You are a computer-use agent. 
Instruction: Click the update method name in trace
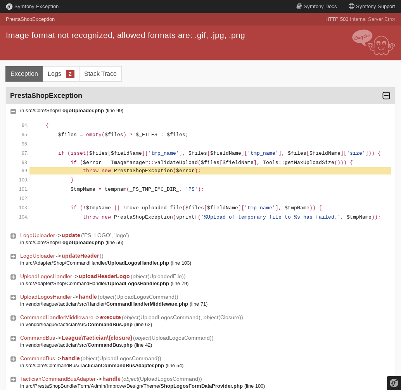pyautogui.click(x=71, y=235)
